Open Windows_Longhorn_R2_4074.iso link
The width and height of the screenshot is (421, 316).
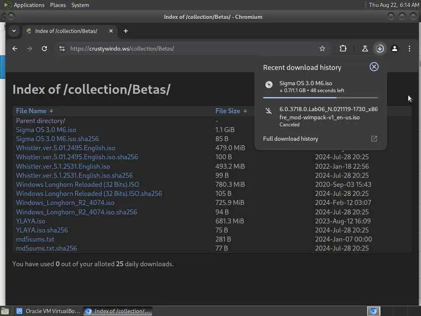[x=65, y=202]
